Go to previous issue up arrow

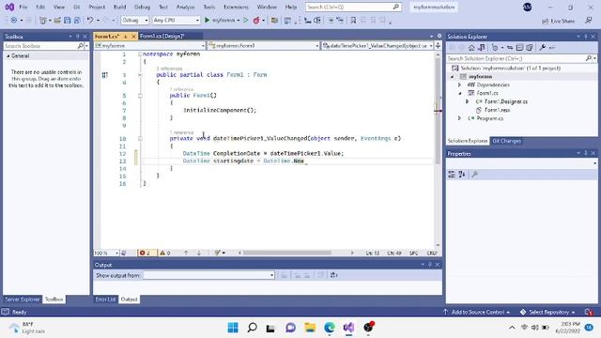point(186,253)
